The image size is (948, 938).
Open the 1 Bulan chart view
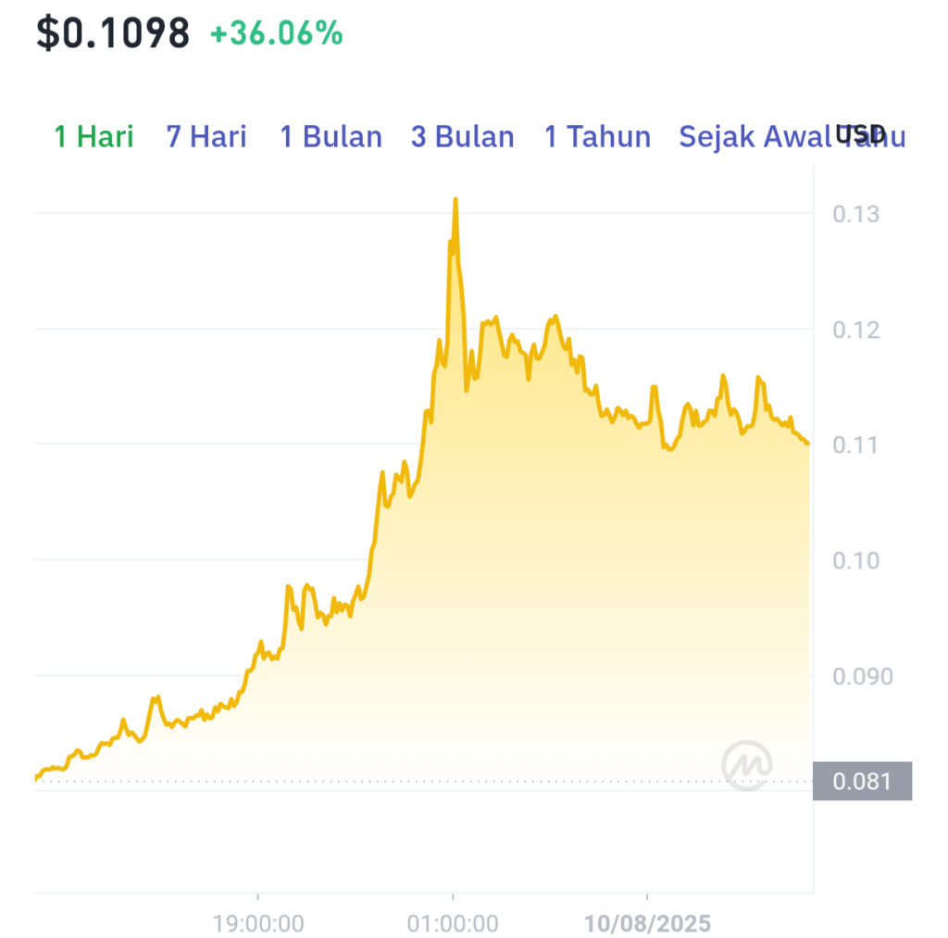[x=331, y=137]
